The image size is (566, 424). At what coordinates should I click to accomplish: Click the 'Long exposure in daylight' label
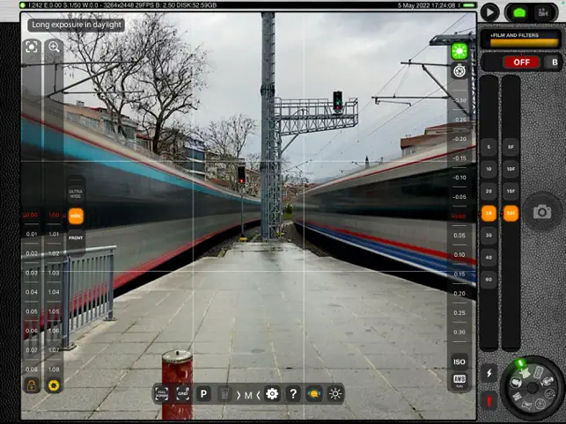coord(77,25)
